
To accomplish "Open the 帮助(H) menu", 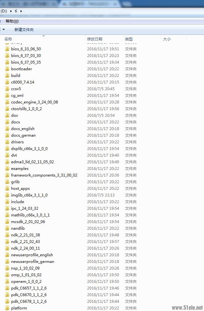I will point(12,21).
